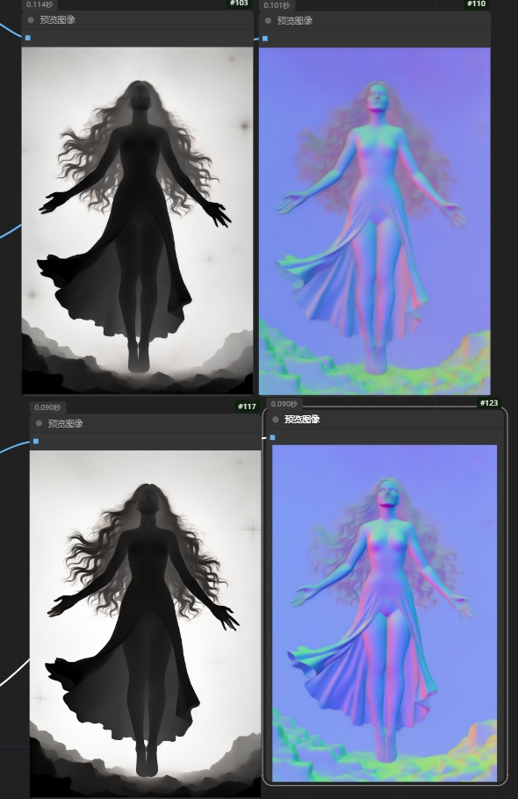Click the #103 node ID badge
Image resolution: width=518 pixels, height=799 pixels.
tap(240, 4)
